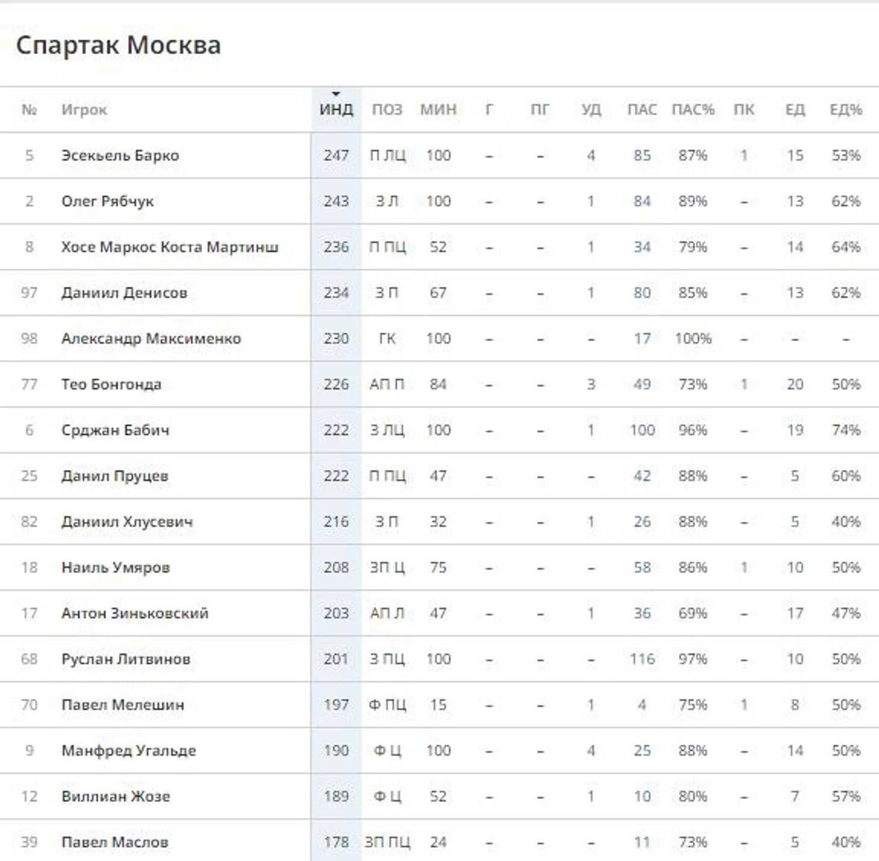Image resolution: width=879 pixels, height=861 pixels.
Task: Sort players by ПАС% column
Action: (692, 110)
